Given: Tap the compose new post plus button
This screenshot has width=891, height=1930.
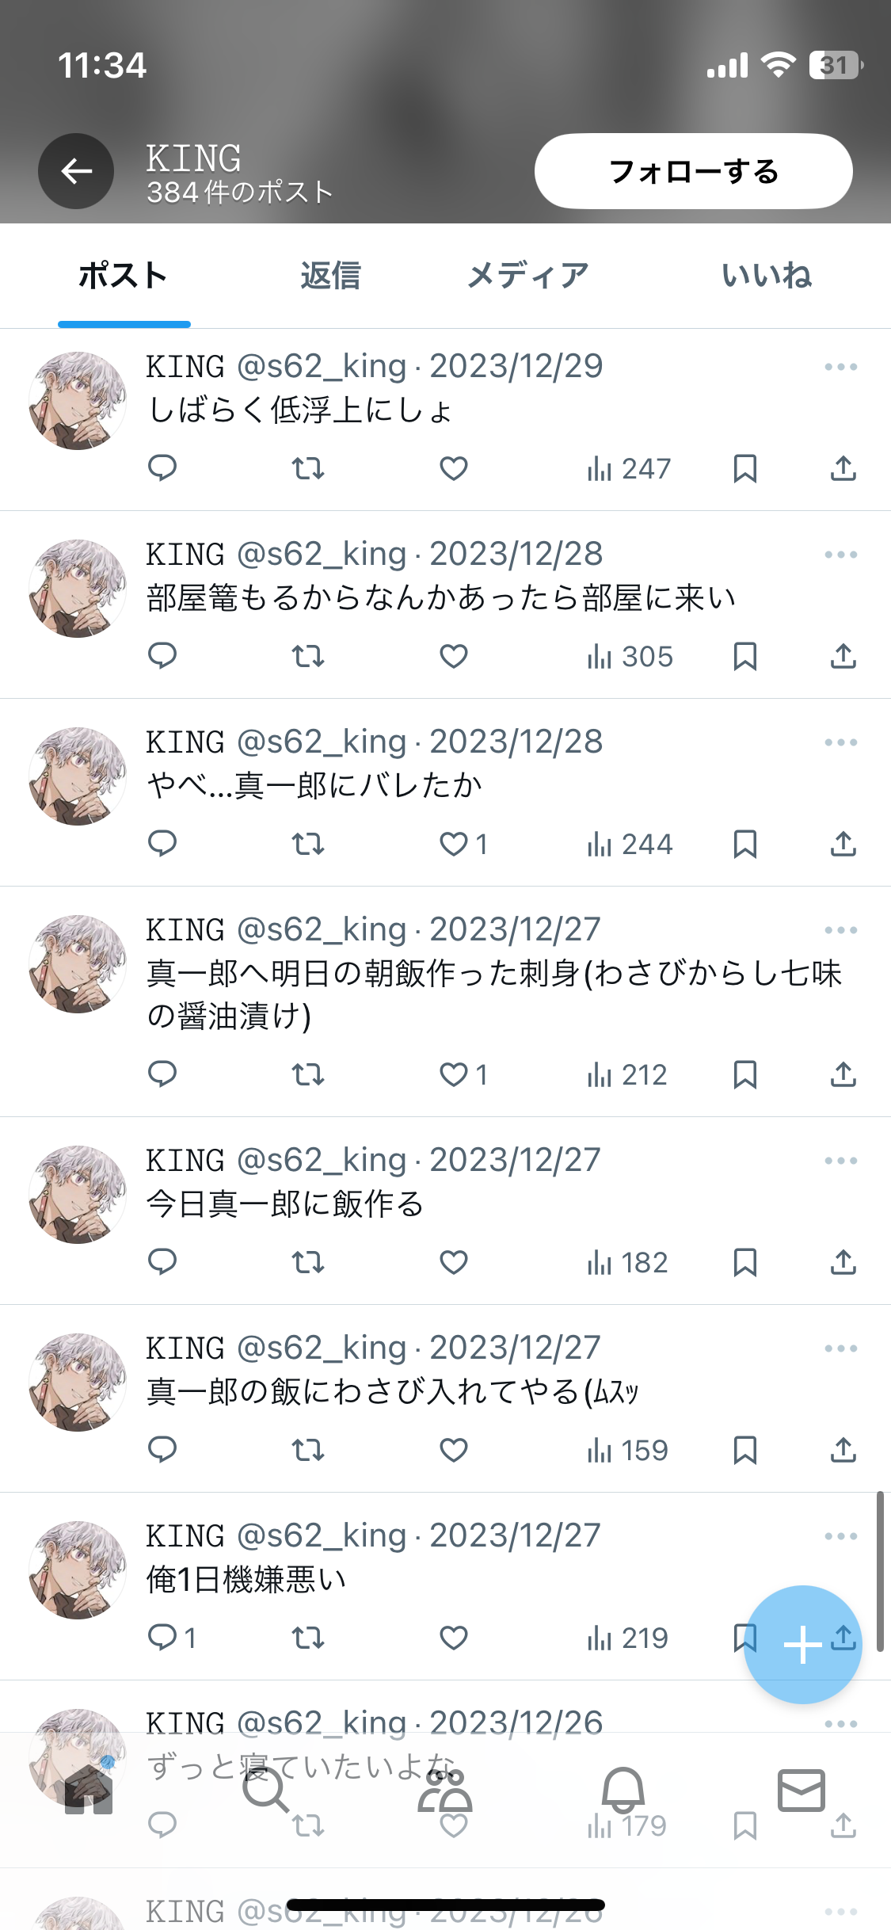Looking at the screenshot, I should [x=802, y=1645].
